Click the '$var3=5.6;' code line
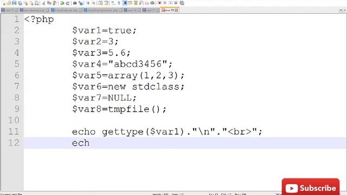Screen dimensions: 347x195 [x=101, y=53]
